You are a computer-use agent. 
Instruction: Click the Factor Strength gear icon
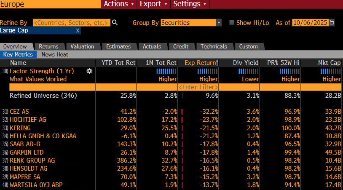(x=89, y=71)
